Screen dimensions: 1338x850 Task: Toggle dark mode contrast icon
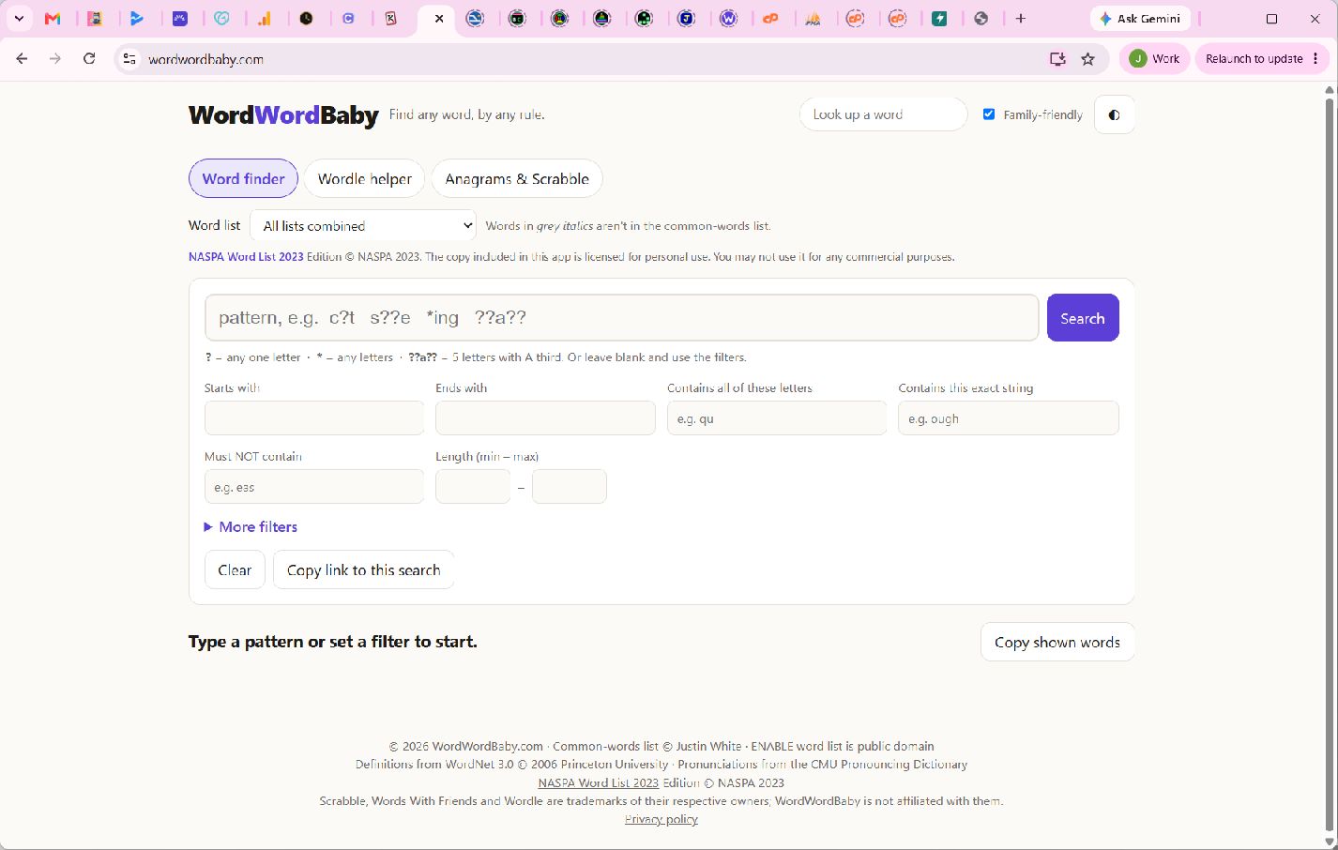[1115, 115]
